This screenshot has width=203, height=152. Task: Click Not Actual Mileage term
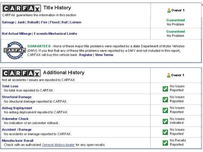(x=17, y=34)
